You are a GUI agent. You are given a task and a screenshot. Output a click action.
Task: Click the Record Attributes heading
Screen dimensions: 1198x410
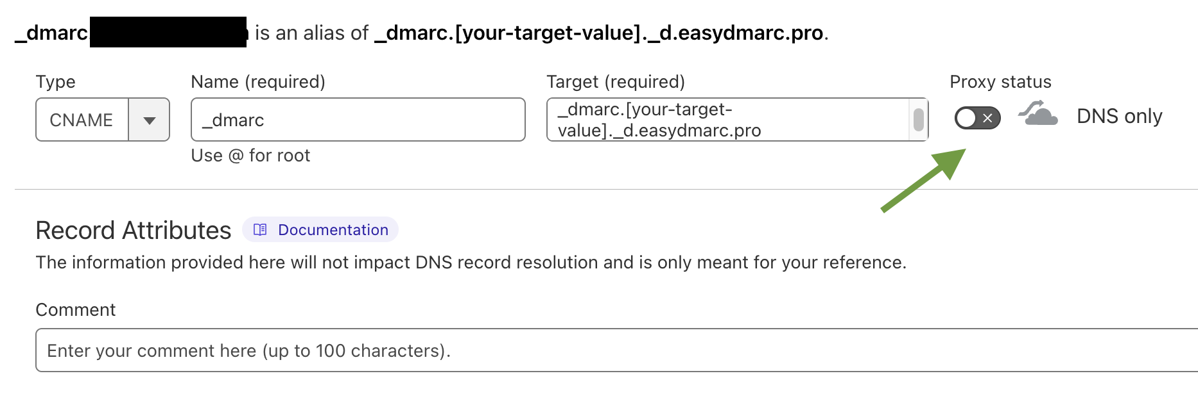tap(134, 230)
